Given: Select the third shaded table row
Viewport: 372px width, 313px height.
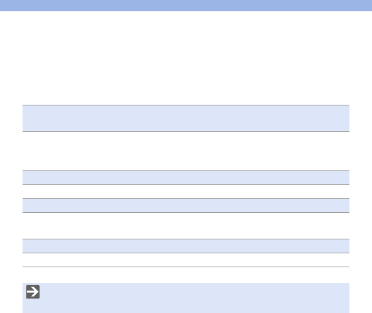Looking at the screenshot, I should click(x=186, y=206).
